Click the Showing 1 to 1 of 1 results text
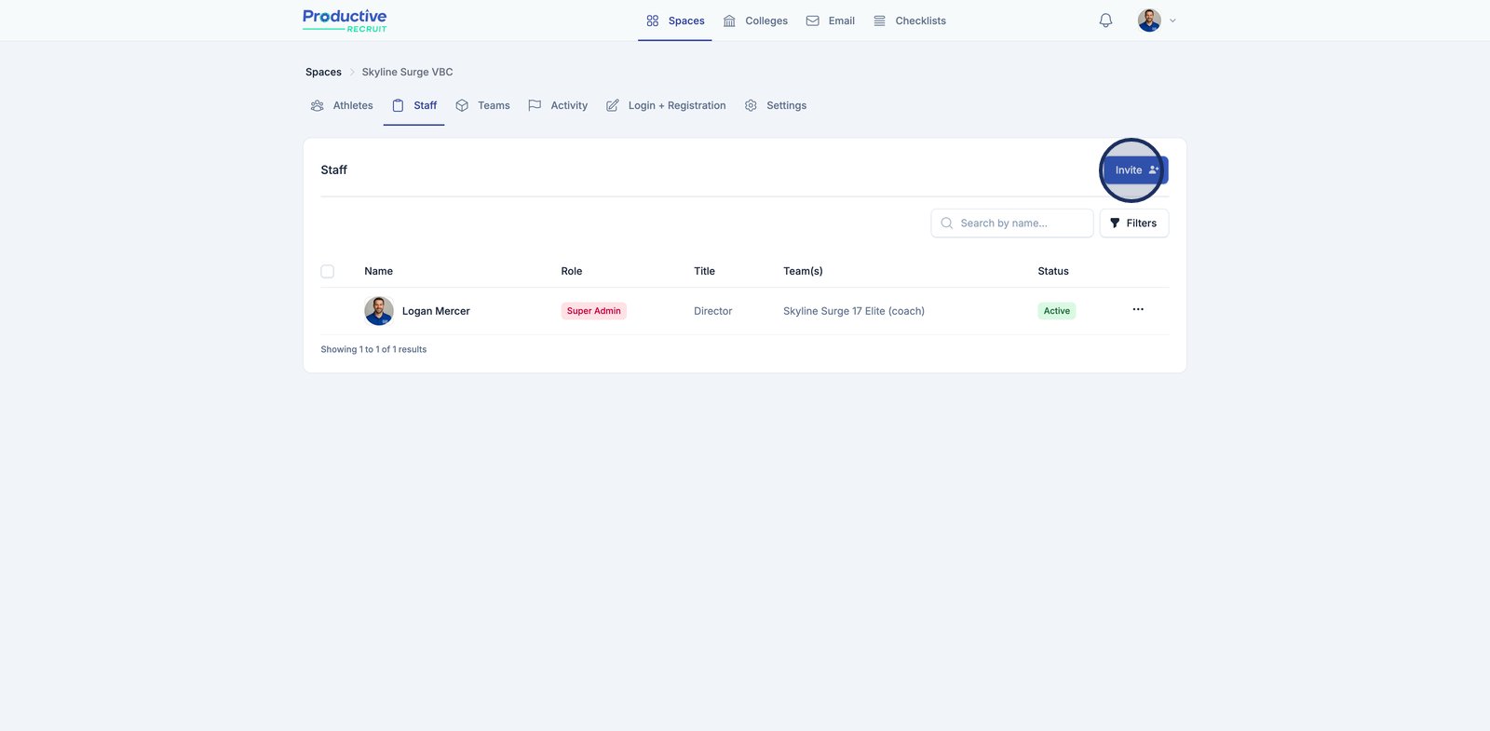Viewport: 1490px width, 731px height. pos(373,349)
